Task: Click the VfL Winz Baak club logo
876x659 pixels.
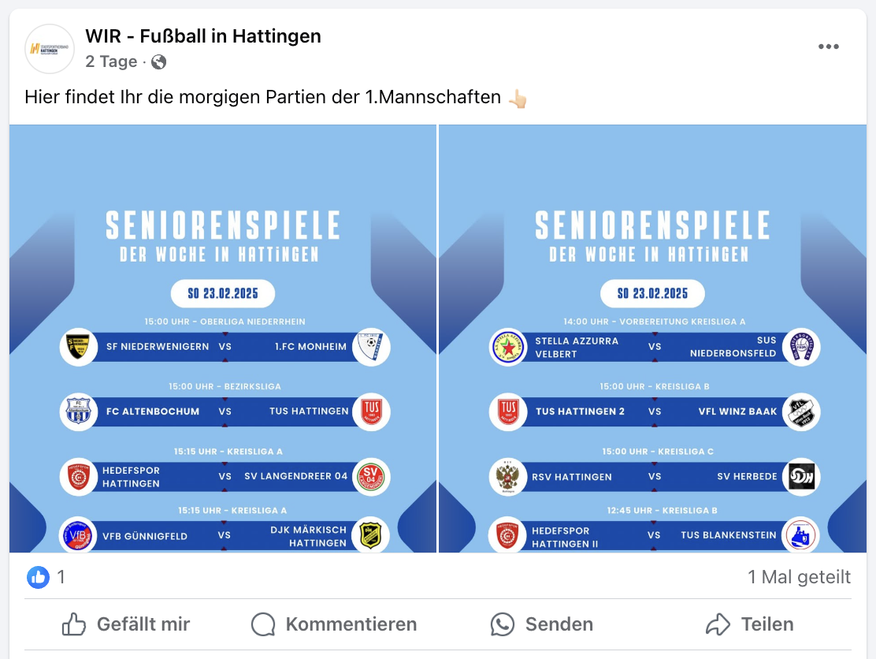Action: [x=801, y=411]
